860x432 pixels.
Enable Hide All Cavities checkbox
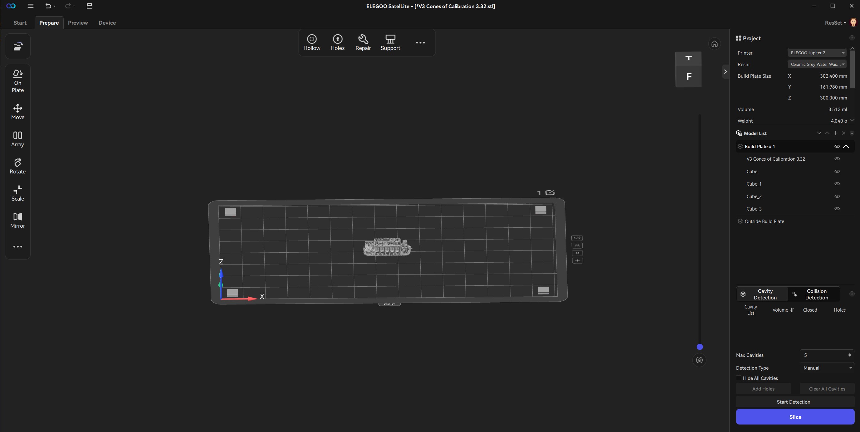point(739,378)
